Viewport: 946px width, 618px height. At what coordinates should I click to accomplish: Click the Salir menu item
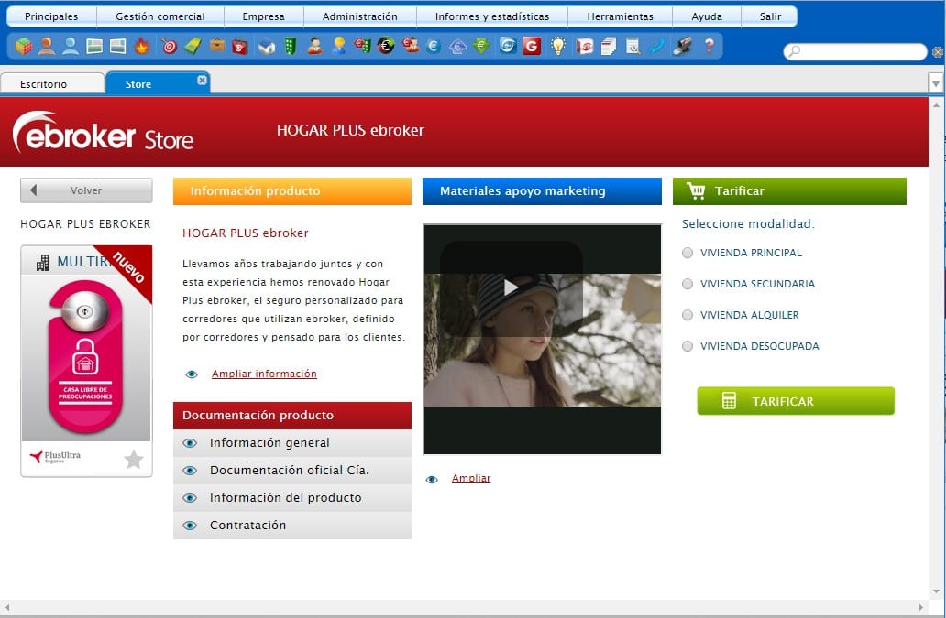tap(770, 16)
